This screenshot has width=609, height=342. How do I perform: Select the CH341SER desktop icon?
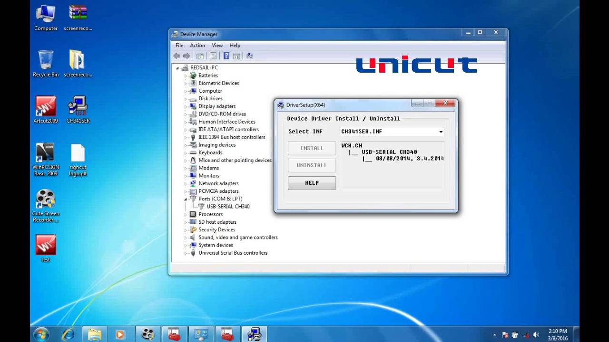point(78,110)
